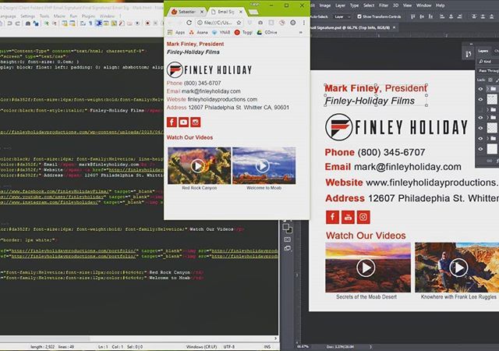Click Align Vertical Centers icon in Photoshop options
Screen dimensions: 499x351
[x=422, y=16]
